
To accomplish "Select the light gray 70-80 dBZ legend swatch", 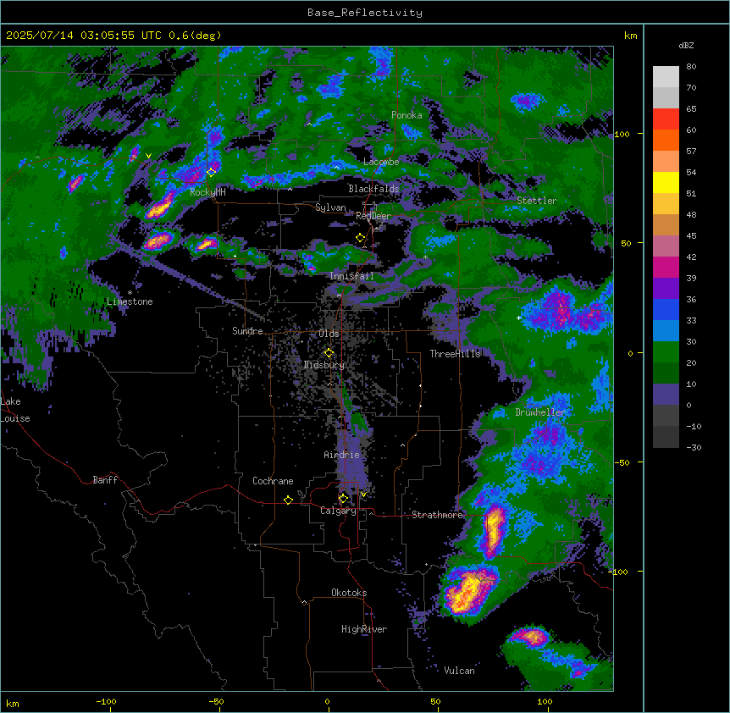I will pos(666,77).
